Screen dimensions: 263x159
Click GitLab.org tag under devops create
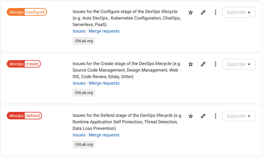tap(84, 93)
